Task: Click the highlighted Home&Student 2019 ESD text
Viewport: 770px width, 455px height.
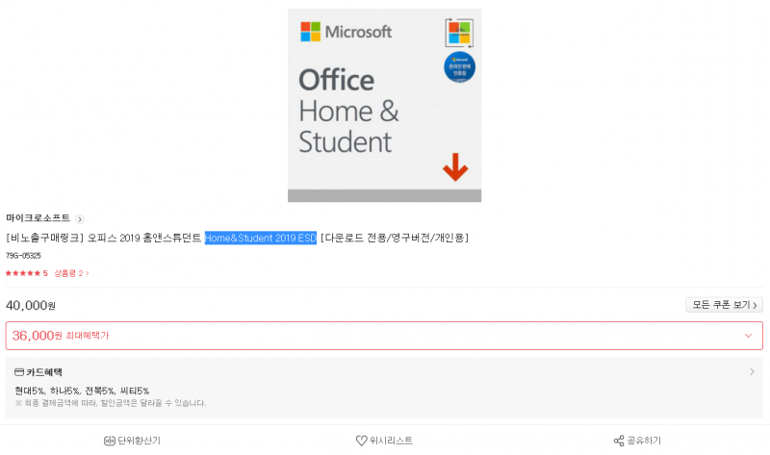Action: [260, 238]
